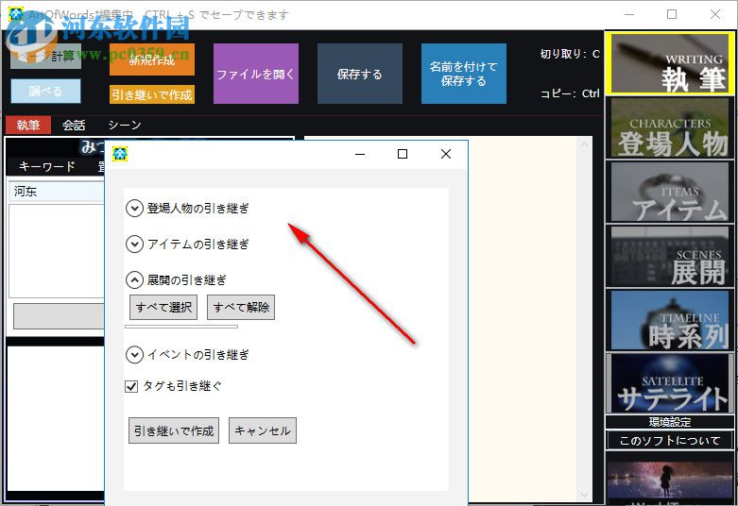Click the 環境設定 settings button
The height and width of the screenshot is (506, 738).
669,422
